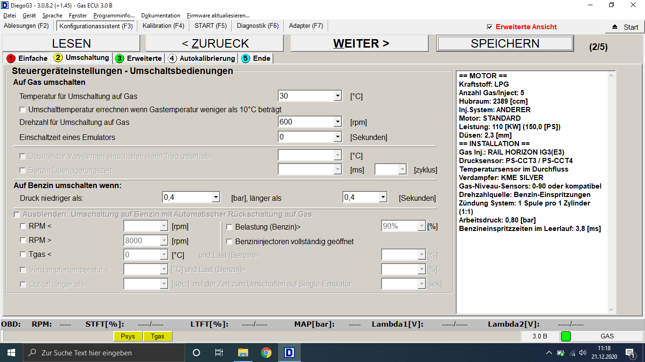Click the LESEN button

71,43
